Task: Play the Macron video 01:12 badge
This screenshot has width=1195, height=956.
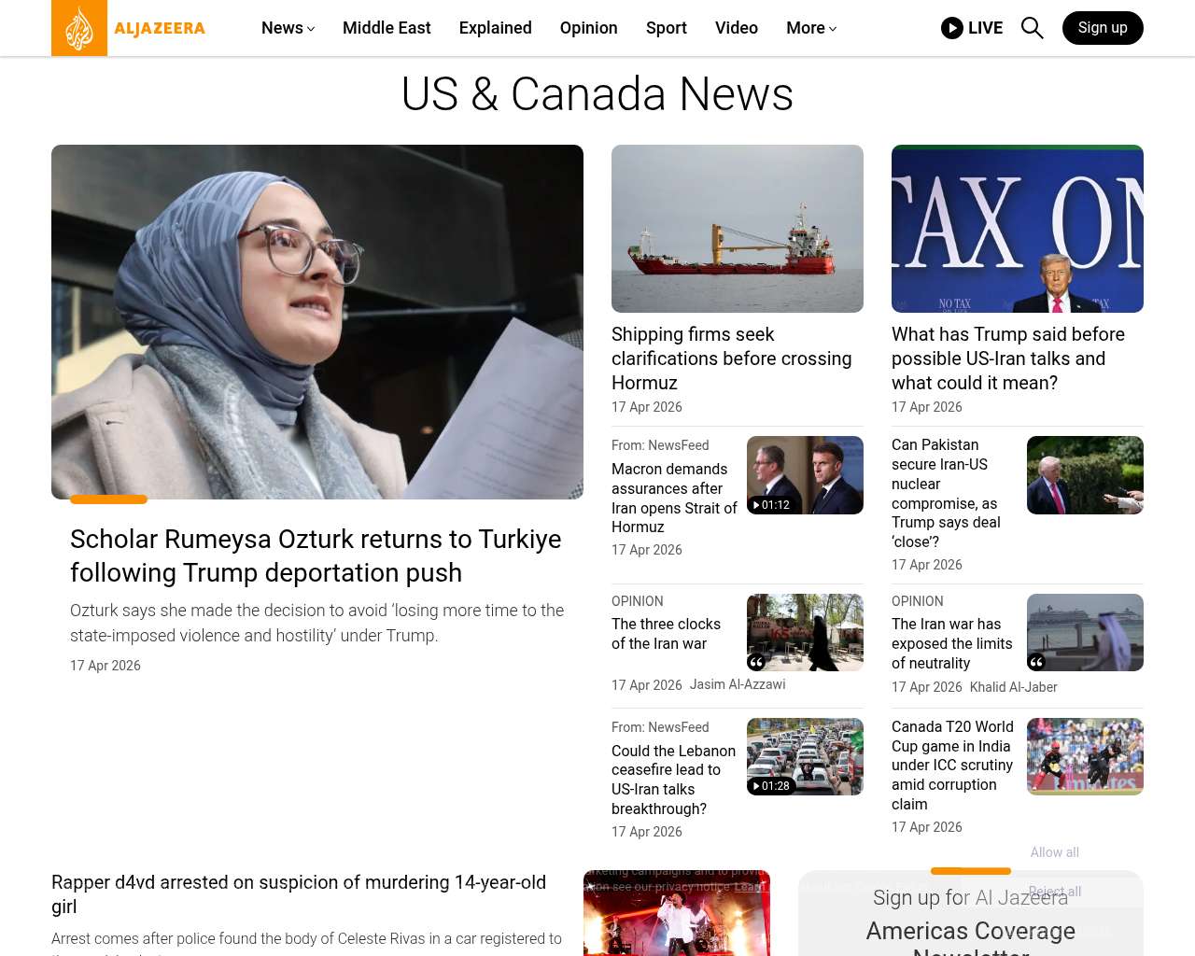Action: pos(771,505)
